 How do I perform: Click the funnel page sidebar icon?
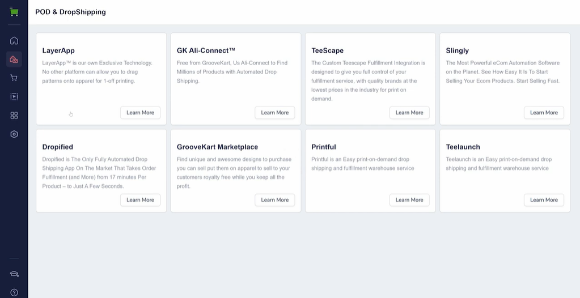pos(14,97)
